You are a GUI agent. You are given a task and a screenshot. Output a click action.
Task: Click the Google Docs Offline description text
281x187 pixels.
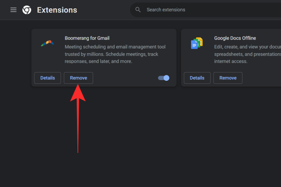244,54
